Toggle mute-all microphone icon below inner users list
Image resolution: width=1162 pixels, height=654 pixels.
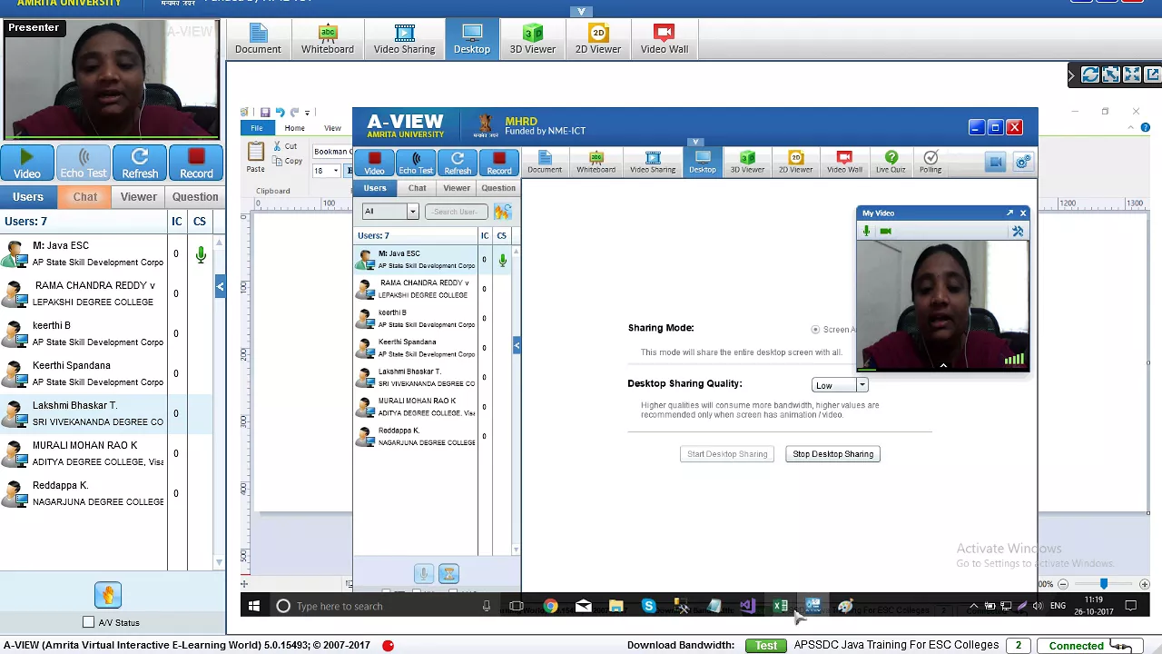[423, 573]
